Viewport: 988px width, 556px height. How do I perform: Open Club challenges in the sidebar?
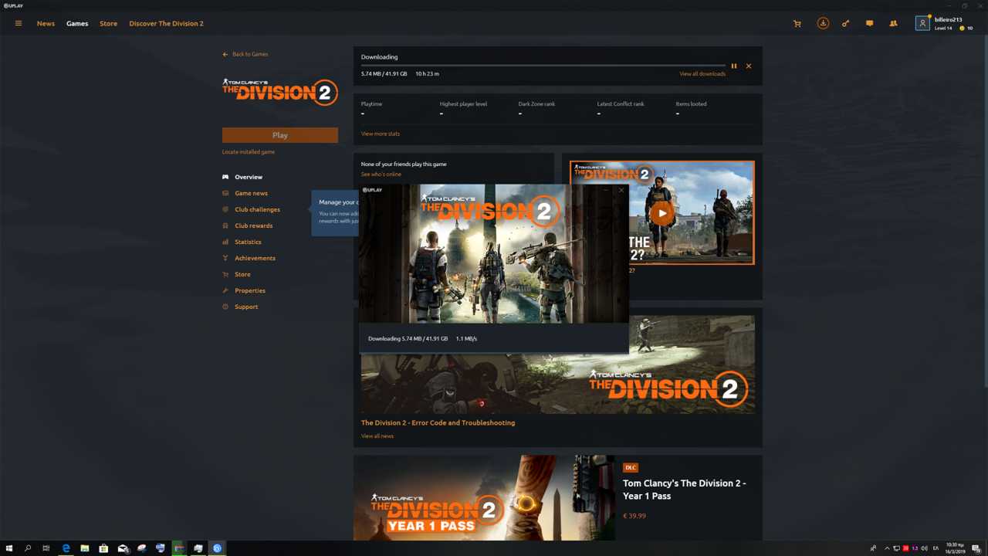pos(257,209)
